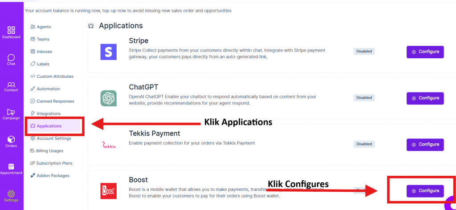Configure the ChatGPT application
Screen dimensions: 456x210
(425, 98)
